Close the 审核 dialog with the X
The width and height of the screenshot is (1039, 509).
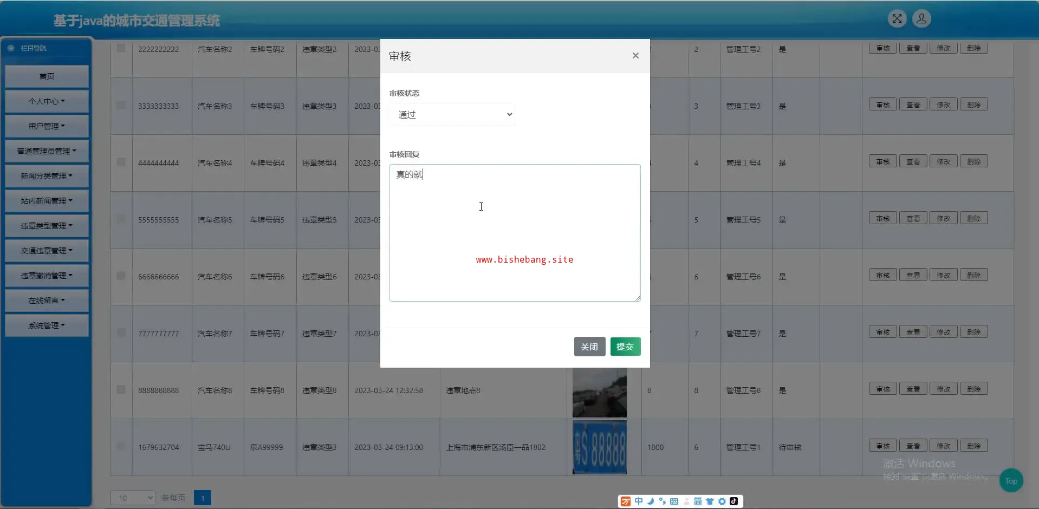(x=635, y=56)
